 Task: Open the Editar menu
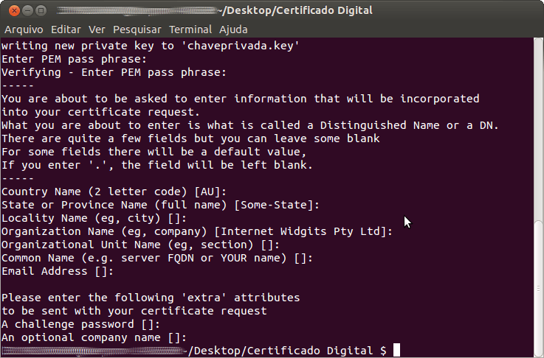[x=66, y=29]
